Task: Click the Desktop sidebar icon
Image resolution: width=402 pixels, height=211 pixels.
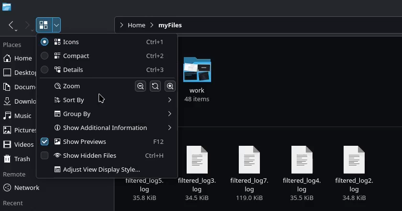Action: (7, 72)
